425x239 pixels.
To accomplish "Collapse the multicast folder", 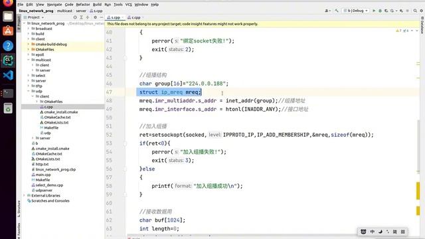I will (29, 60).
